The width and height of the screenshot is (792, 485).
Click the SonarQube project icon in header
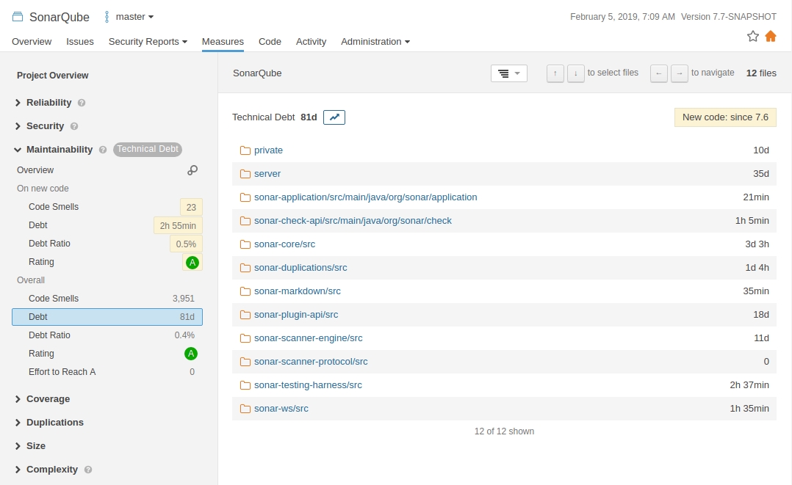[x=18, y=17]
